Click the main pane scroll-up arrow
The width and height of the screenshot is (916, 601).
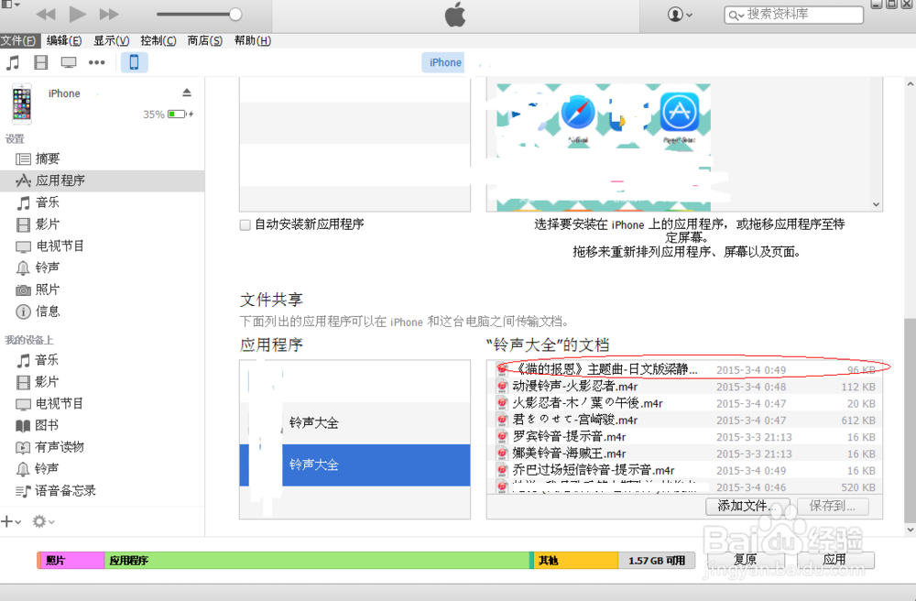[x=911, y=84]
